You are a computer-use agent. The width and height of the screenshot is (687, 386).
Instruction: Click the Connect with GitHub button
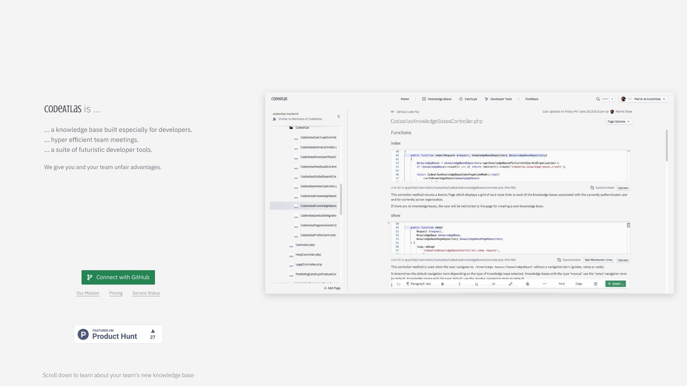click(x=118, y=277)
